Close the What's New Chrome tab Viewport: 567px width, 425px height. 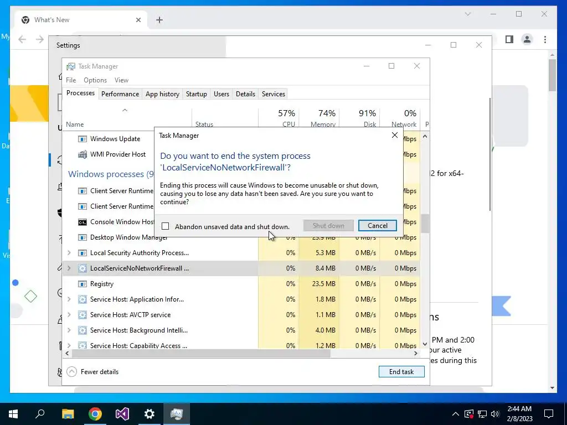click(138, 20)
